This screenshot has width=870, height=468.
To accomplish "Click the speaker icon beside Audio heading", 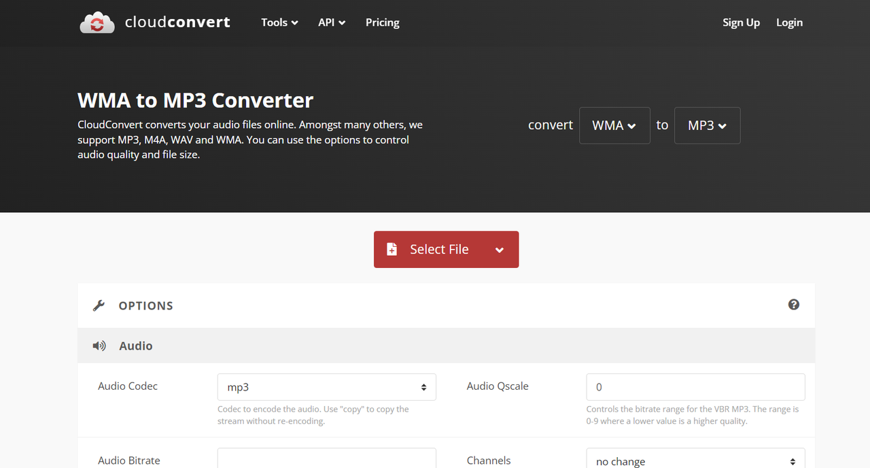I will point(99,346).
